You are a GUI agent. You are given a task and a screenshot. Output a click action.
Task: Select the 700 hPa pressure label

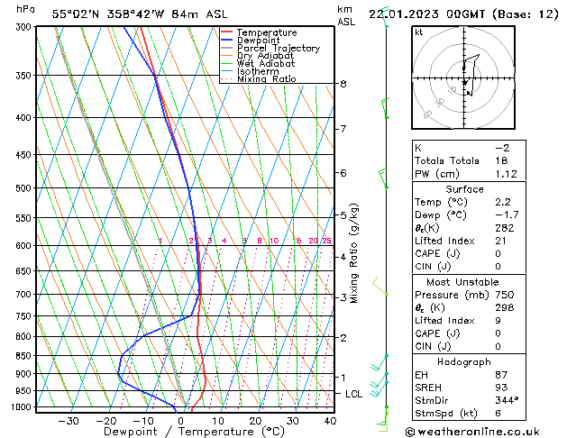coord(25,294)
